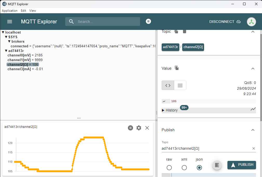
Task: Click the format JSON alignment button
Action: tap(217, 165)
